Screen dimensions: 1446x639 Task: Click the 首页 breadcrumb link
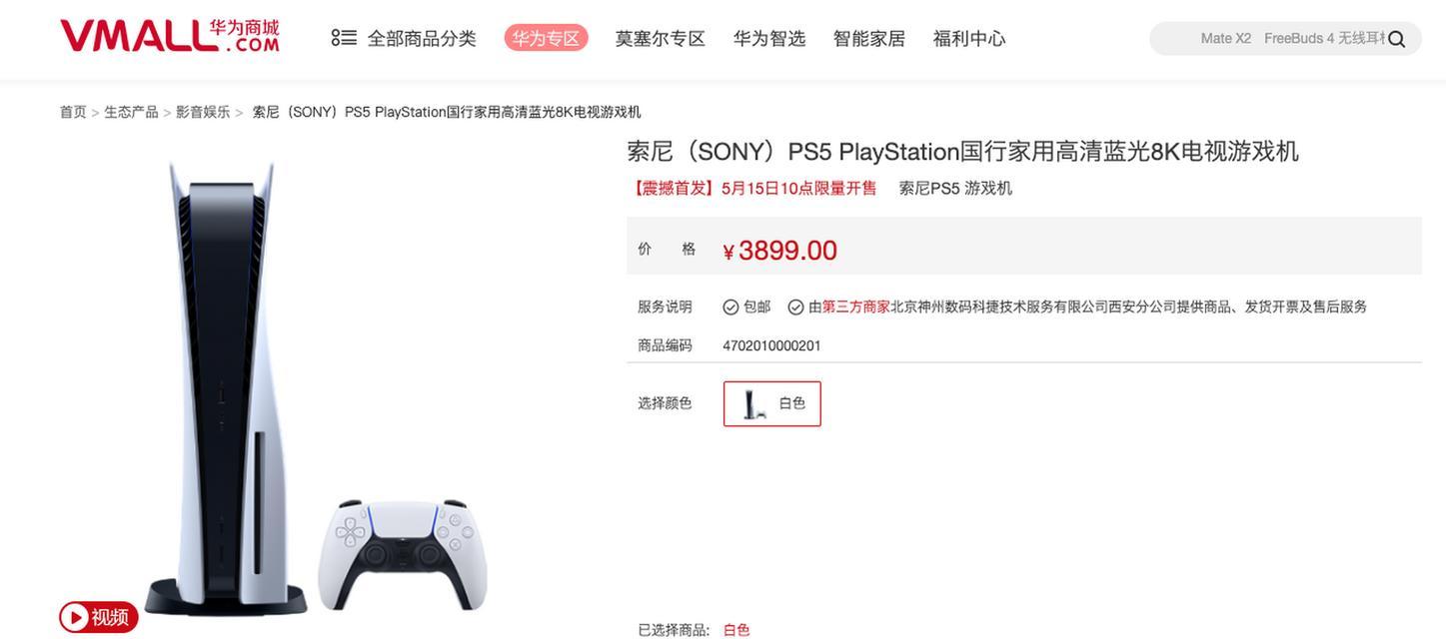tap(73, 112)
